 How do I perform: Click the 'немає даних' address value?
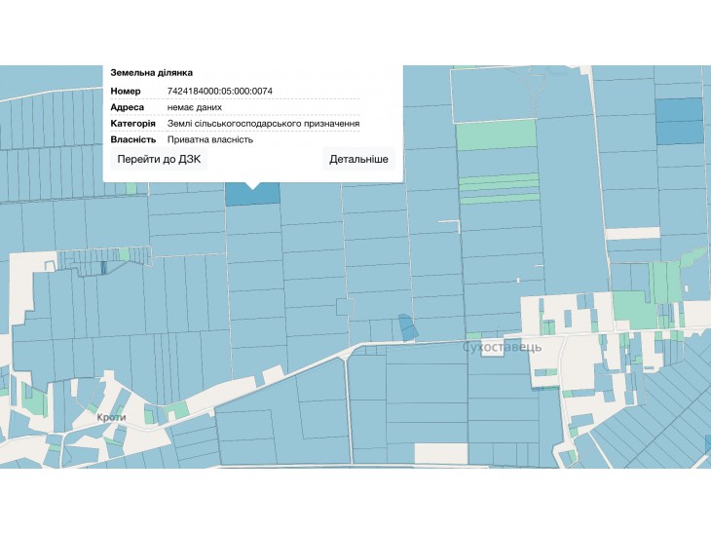[195, 107]
